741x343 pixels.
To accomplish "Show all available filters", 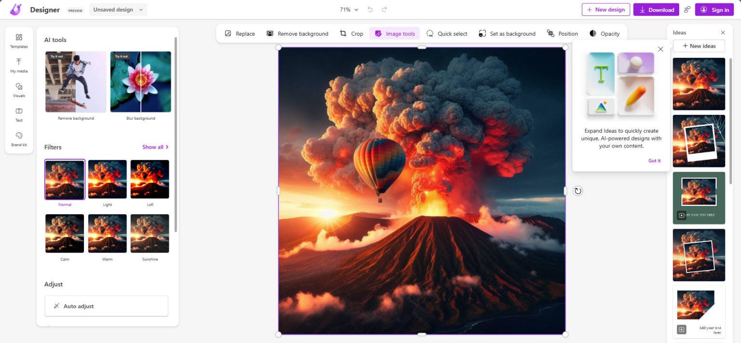I will pos(155,147).
